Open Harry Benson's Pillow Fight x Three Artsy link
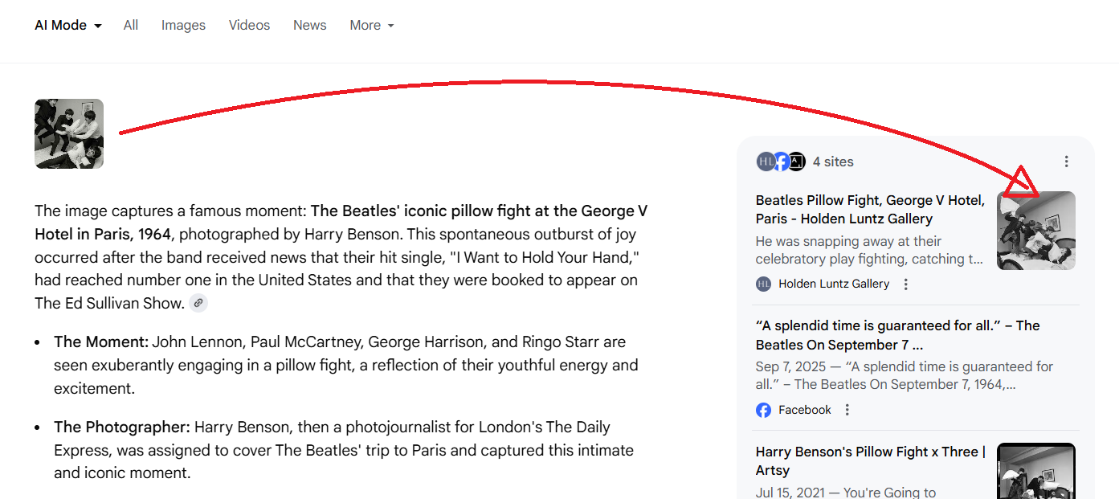The height and width of the screenshot is (499, 1119). tap(871, 460)
